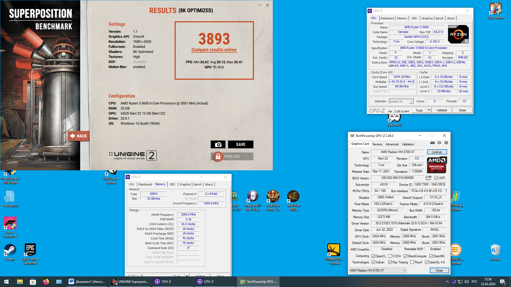Expand Tools dropdown arrow in bottom CPU-Z window

tap(187, 275)
